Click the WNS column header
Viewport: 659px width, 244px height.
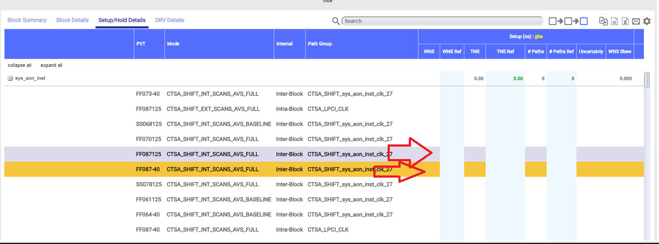(429, 51)
